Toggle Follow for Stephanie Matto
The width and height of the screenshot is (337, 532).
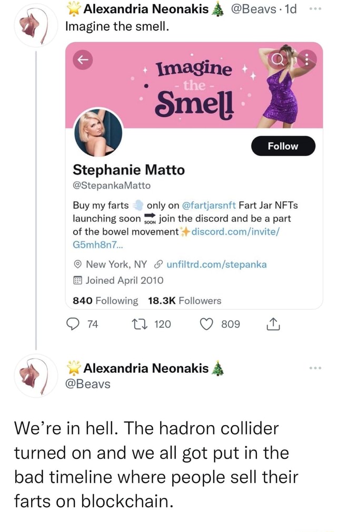[x=283, y=146]
